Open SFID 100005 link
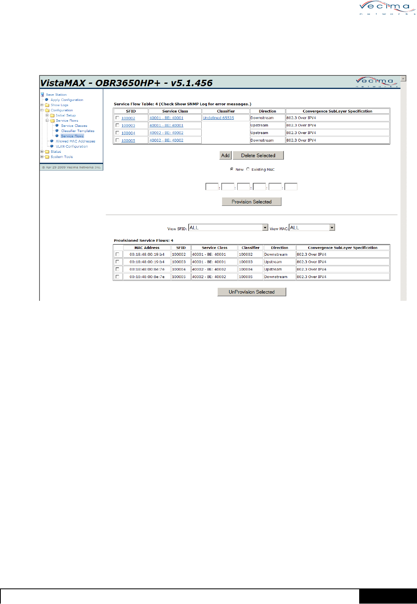Screen dimensions: 417x604 [128, 140]
